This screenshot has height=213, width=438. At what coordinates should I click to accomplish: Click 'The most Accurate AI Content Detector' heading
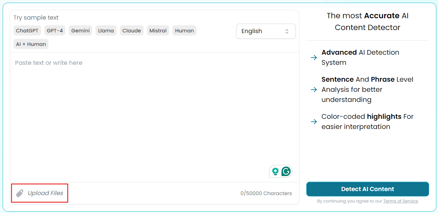point(368,22)
